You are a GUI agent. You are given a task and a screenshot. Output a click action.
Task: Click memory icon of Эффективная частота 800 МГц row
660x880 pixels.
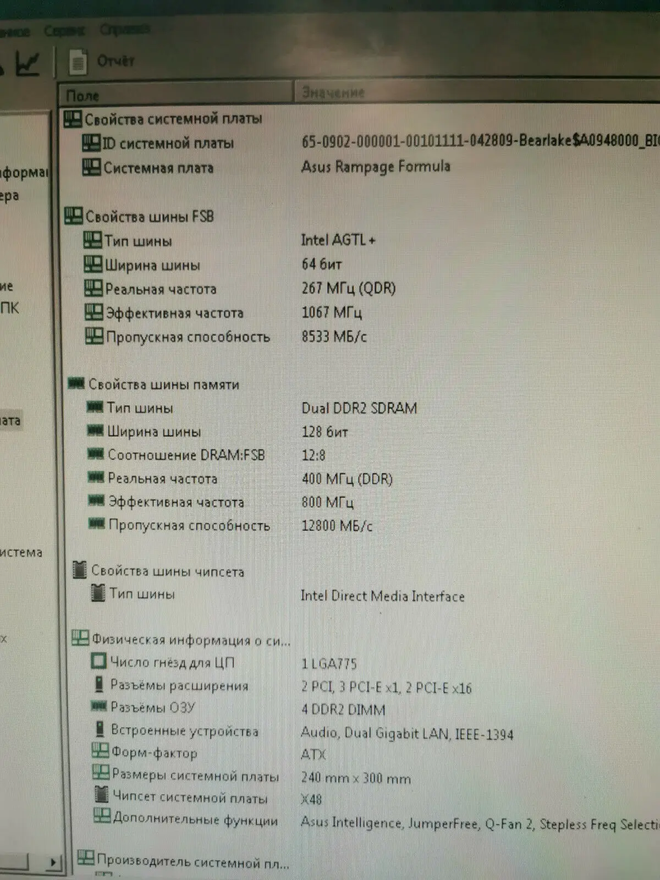(x=97, y=501)
